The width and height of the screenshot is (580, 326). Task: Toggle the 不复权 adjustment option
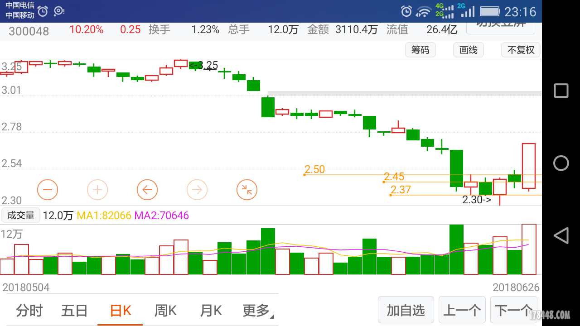coord(521,50)
